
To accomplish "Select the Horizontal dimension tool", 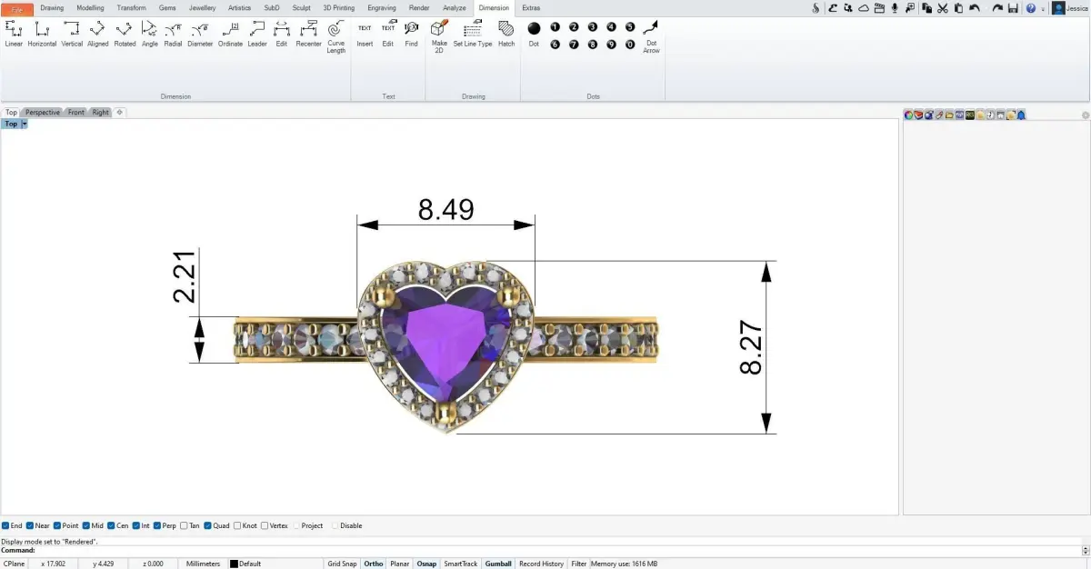I will click(x=42, y=35).
